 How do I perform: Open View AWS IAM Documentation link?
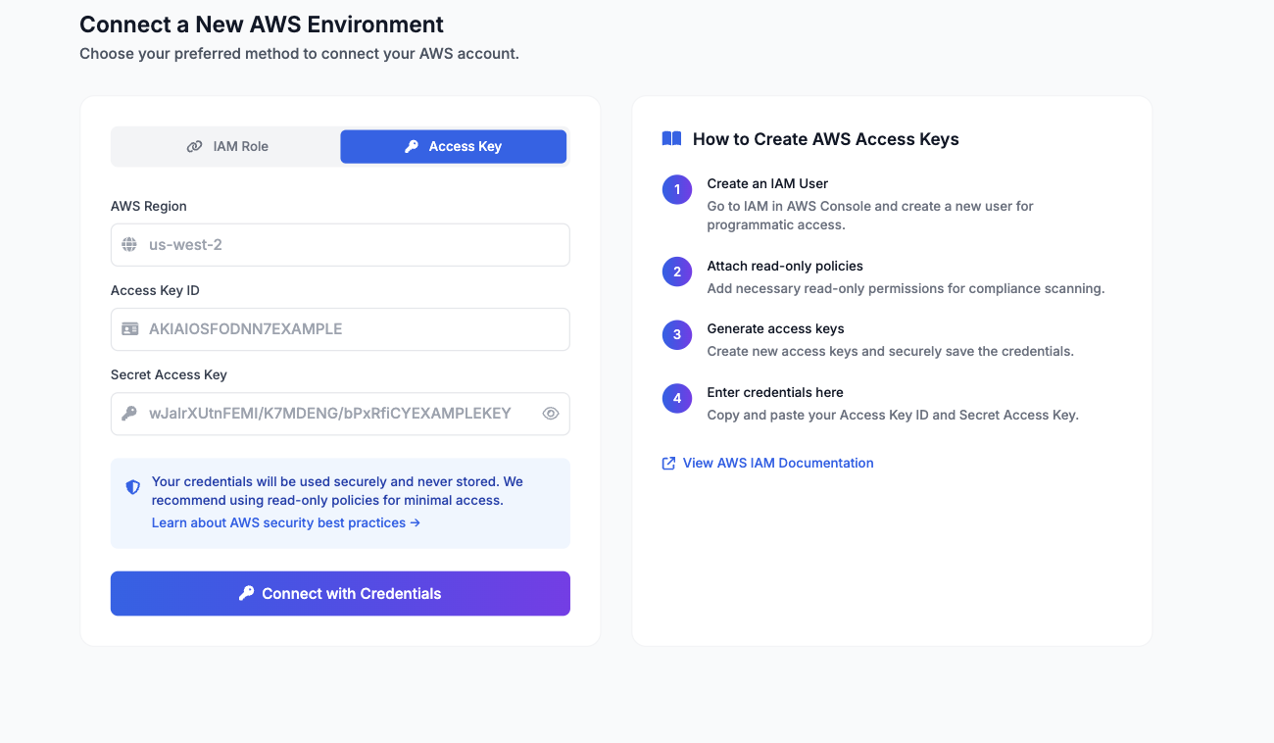coord(778,464)
